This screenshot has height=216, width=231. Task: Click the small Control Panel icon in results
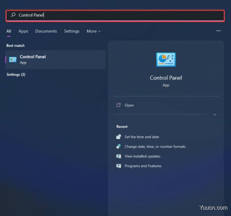click(13, 59)
